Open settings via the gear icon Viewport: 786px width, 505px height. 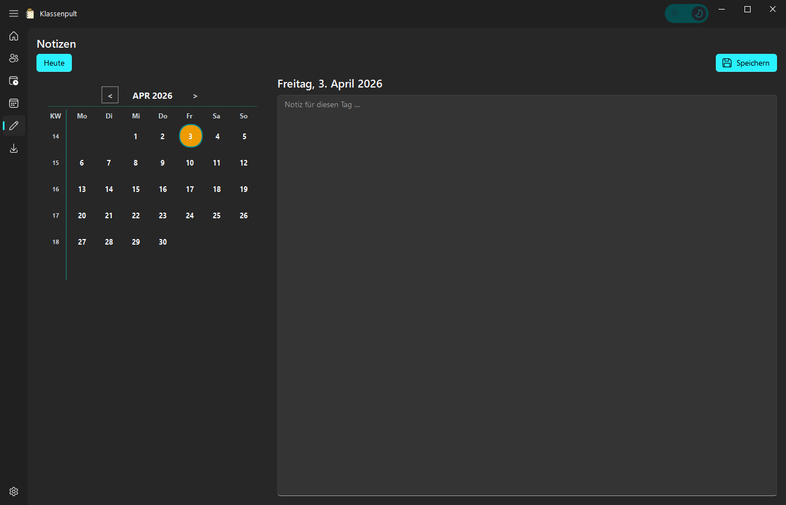tap(13, 491)
